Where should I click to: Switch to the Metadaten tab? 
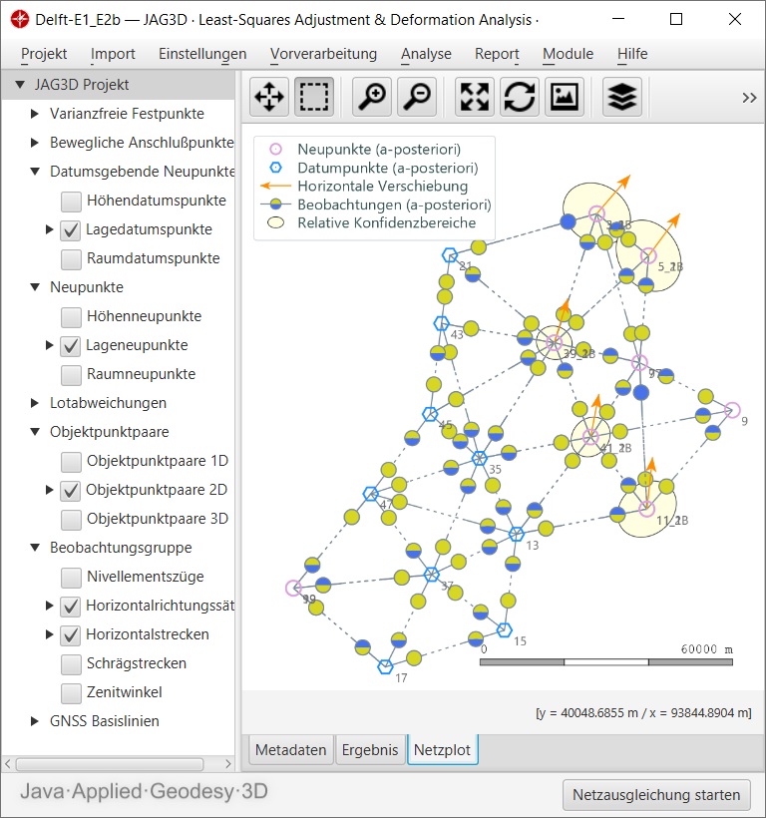(x=291, y=749)
